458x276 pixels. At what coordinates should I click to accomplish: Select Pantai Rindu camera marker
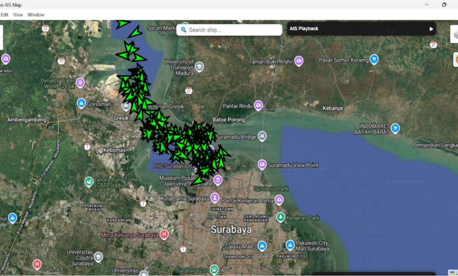coord(258,105)
